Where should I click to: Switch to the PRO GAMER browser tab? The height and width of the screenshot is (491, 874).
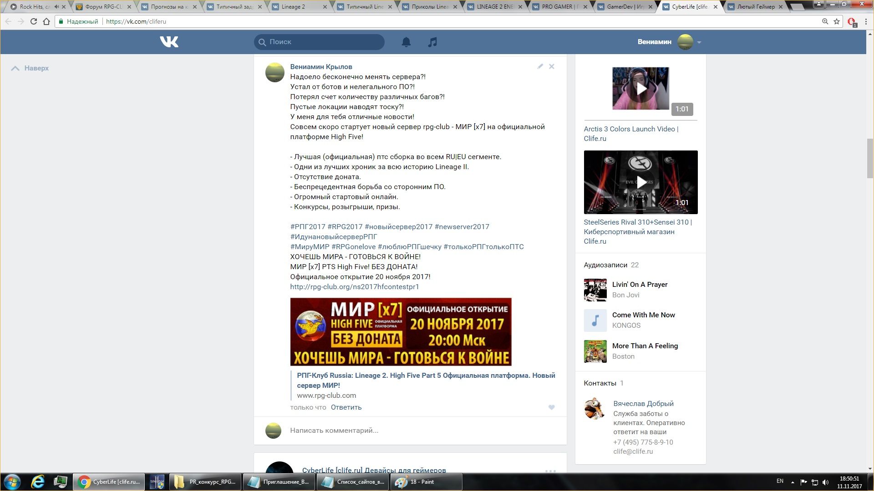point(557,7)
